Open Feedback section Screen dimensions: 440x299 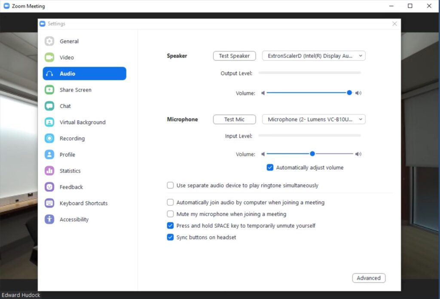click(85, 187)
